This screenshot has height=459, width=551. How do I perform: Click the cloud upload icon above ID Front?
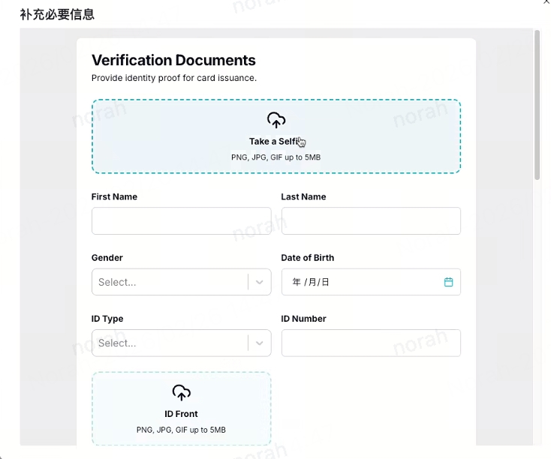[182, 393]
